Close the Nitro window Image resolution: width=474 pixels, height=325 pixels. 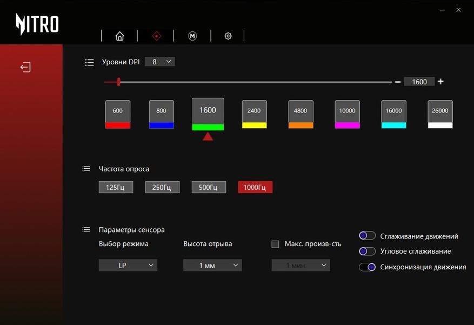pyautogui.click(x=458, y=10)
